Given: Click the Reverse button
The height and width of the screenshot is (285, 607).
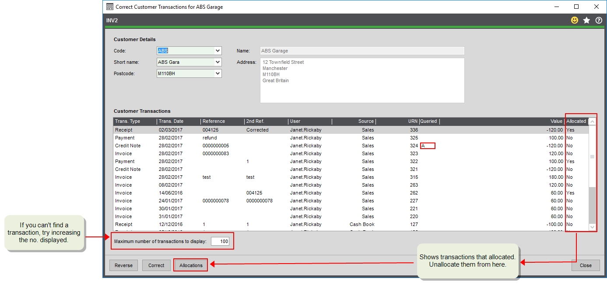Looking at the screenshot, I should (123, 265).
